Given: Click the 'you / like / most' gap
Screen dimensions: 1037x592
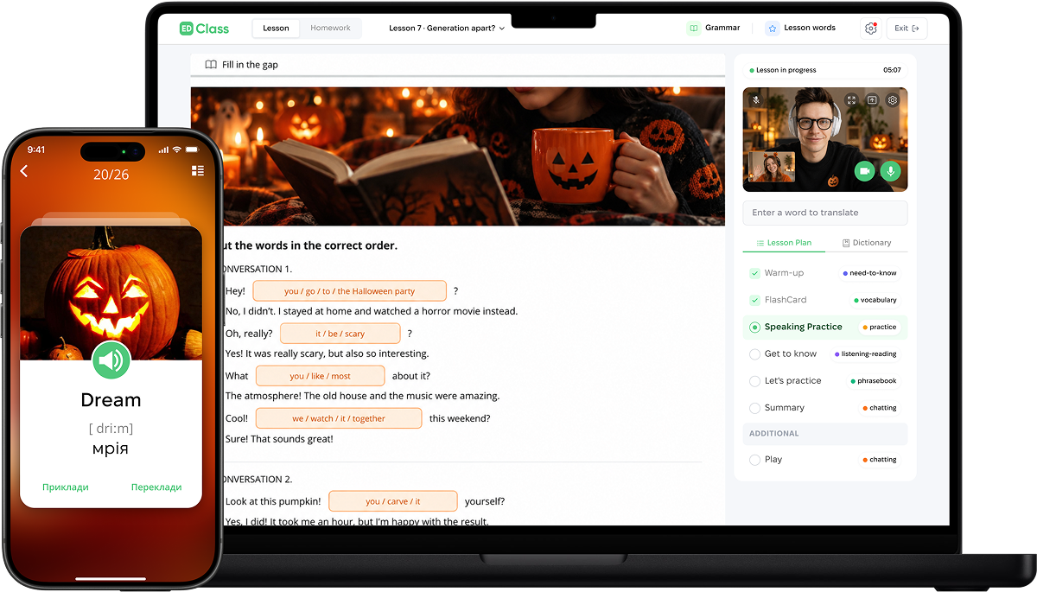Looking at the screenshot, I should point(320,376).
